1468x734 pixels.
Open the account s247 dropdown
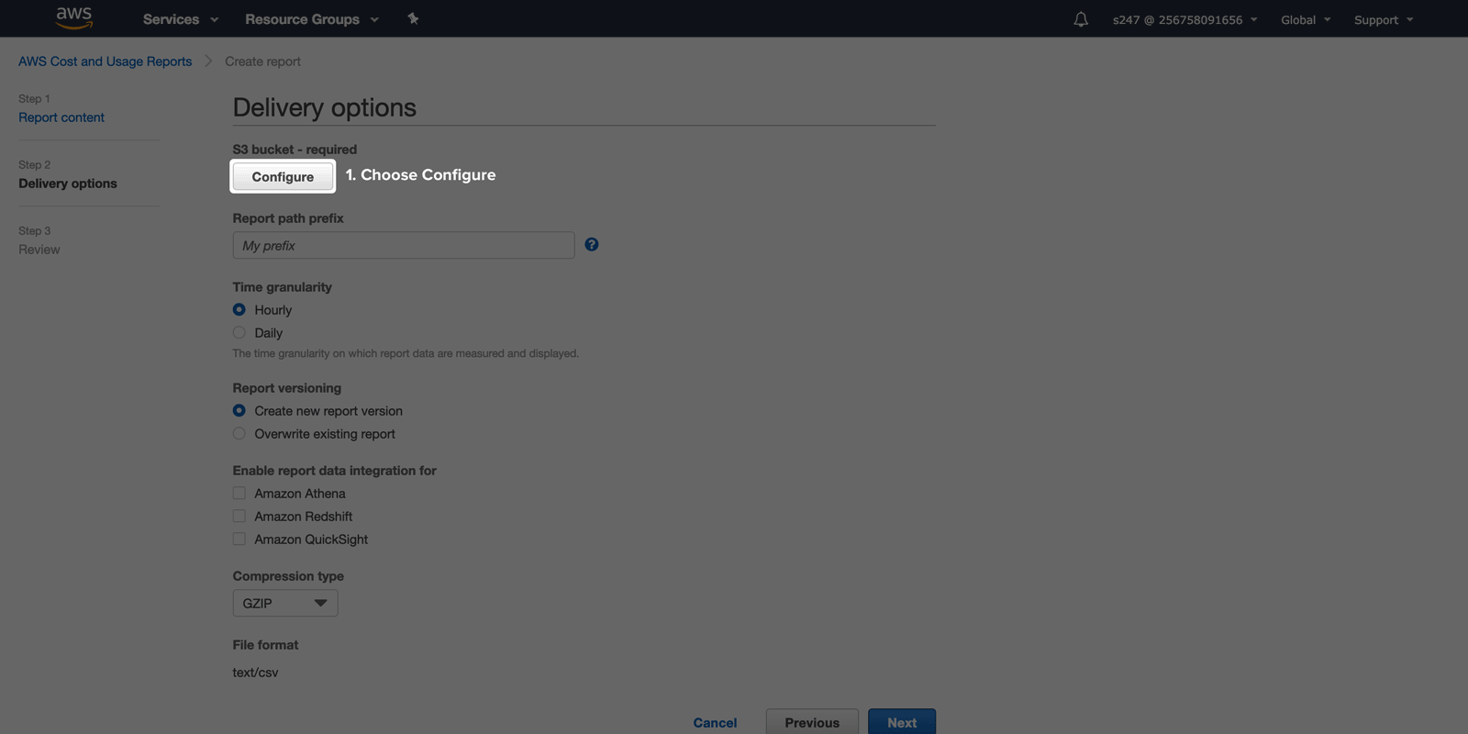tap(1184, 19)
